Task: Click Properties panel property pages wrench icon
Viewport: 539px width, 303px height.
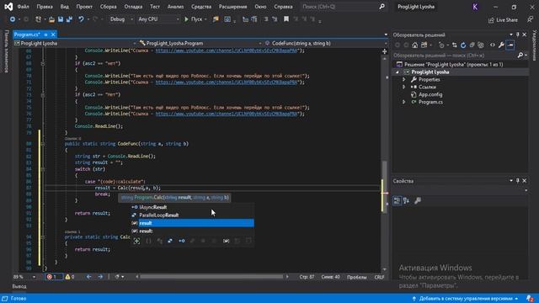Action: tap(418, 200)
